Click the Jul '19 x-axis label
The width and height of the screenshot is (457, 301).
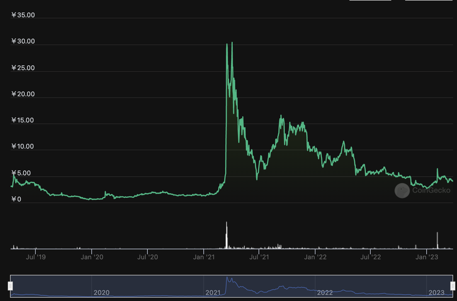tap(36, 257)
